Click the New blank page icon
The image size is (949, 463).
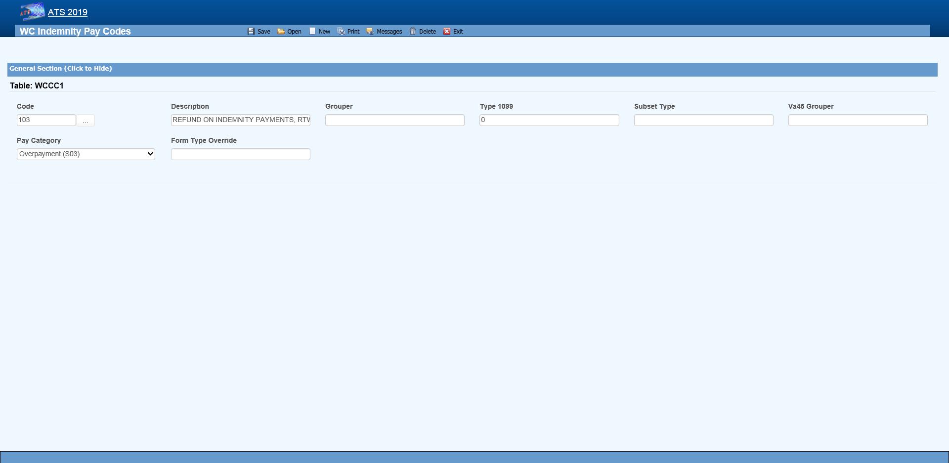click(x=312, y=31)
